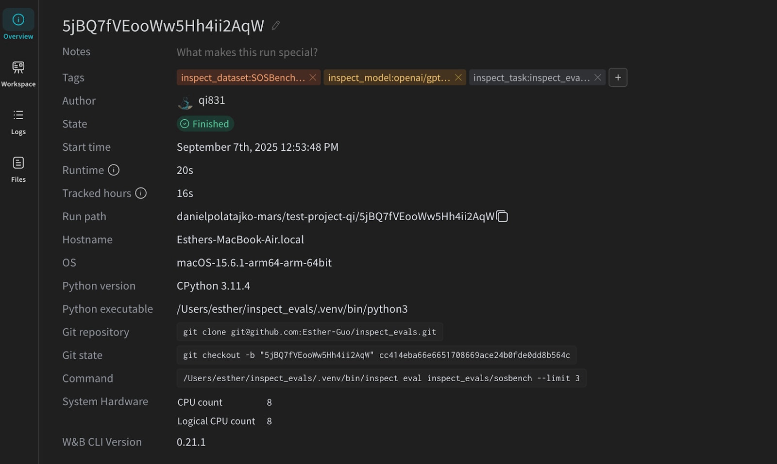Show the Tracked hours info icon
Image resolution: width=777 pixels, height=464 pixels.
pos(141,193)
